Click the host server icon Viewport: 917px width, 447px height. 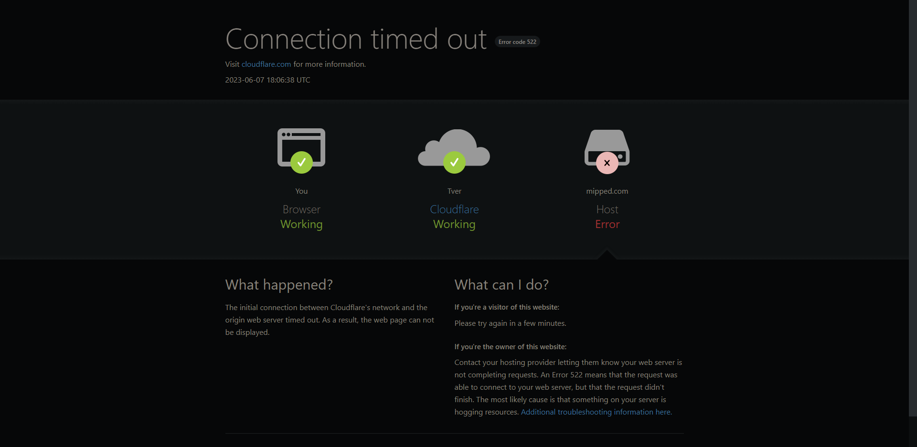607,147
